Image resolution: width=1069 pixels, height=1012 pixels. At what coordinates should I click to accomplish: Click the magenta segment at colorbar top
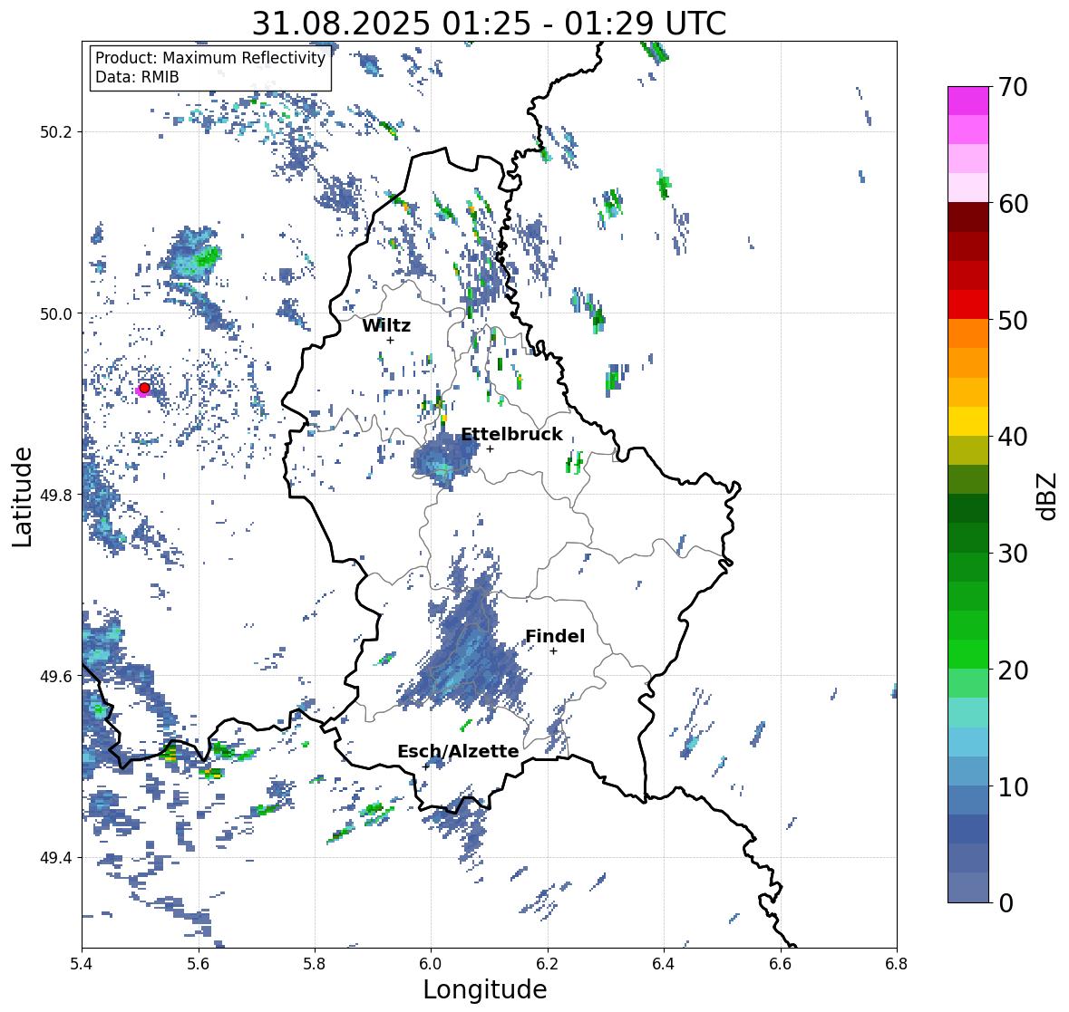coord(968,101)
